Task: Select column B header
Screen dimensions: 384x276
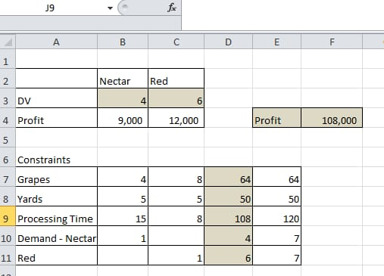Action: coord(123,42)
